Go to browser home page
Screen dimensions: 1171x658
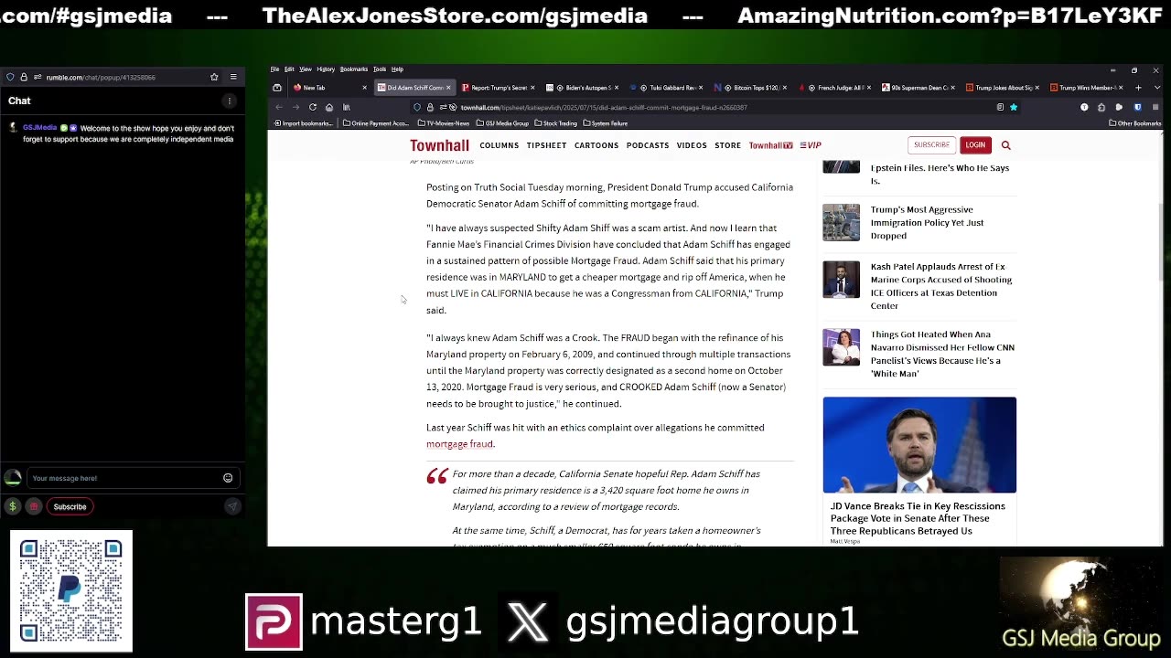pos(329,107)
